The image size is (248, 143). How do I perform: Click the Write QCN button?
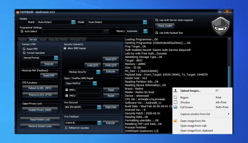point(111,65)
